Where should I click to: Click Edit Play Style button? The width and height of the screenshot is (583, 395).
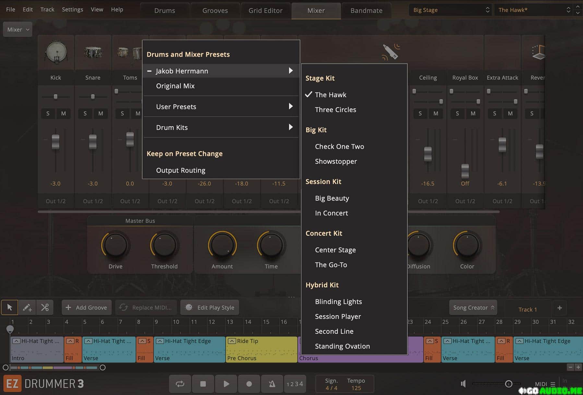point(210,307)
